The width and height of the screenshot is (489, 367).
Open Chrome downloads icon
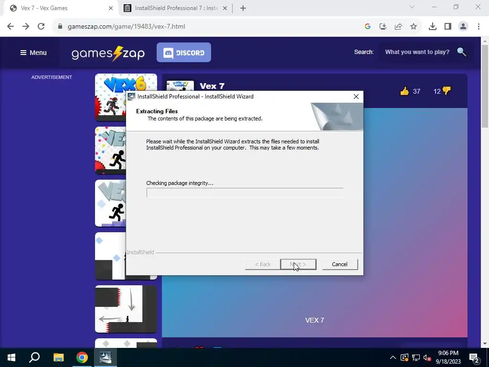(433, 27)
